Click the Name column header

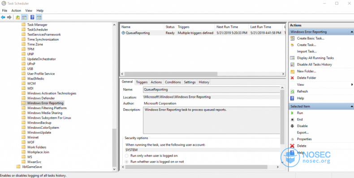(142, 27)
